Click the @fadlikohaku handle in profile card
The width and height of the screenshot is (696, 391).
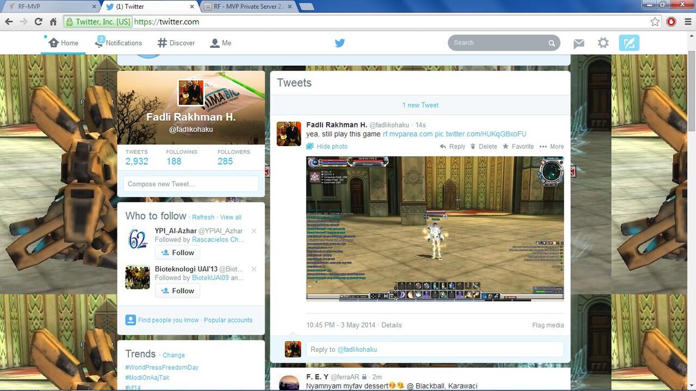click(x=191, y=129)
